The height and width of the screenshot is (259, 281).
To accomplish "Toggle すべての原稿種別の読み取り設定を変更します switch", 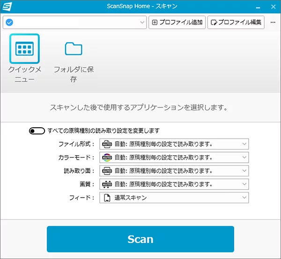I will pyautogui.click(x=37, y=131).
